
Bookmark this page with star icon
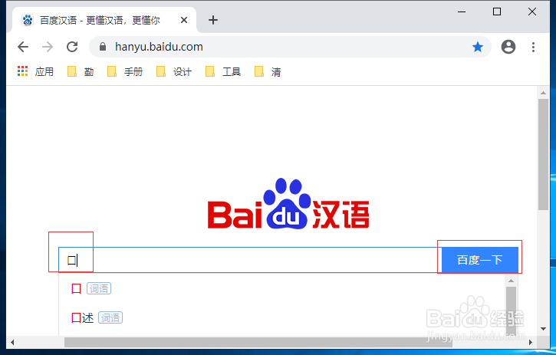[478, 47]
